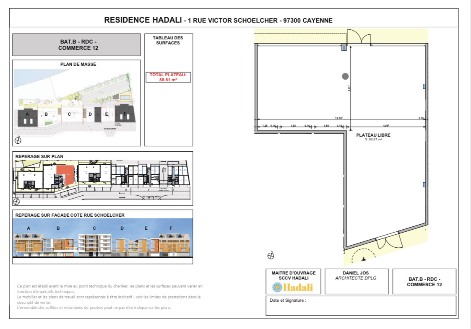
Task: Click the PLAN DE MASSE heading
Action: [78, 64]
